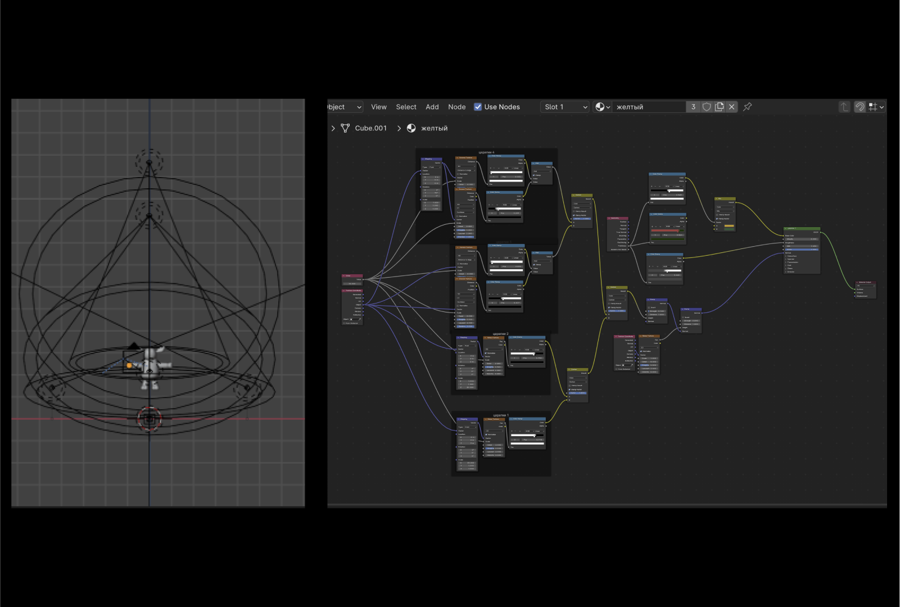Open the Slot 1 dropdown
This screenshot has width=900, height=607.
564,107
